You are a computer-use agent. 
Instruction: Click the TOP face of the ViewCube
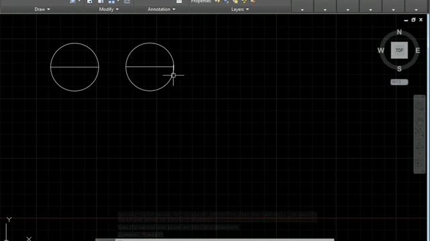coord(399,50)
